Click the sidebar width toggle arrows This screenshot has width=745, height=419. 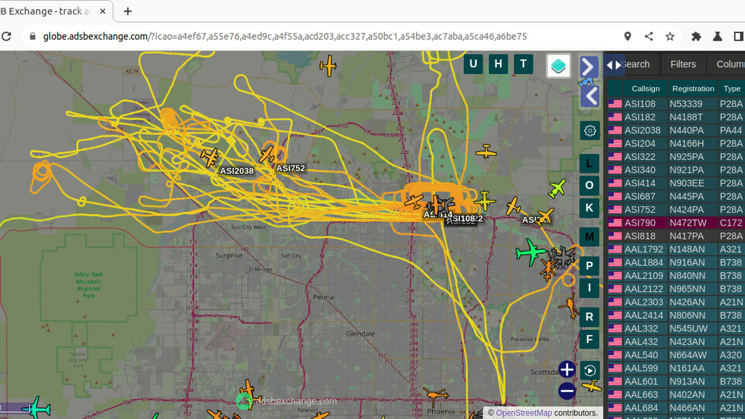coord(614,65)
